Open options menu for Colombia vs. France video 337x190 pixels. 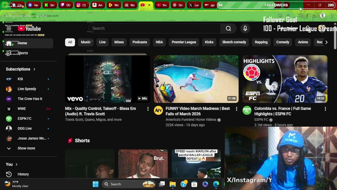pos(325,109)
